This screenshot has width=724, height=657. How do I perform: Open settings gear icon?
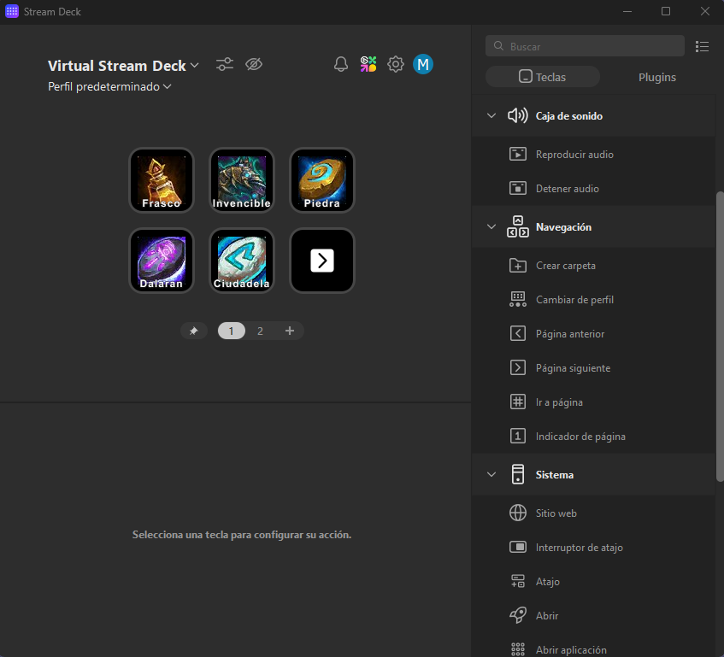[x=395, y=64]
